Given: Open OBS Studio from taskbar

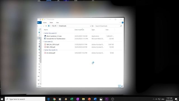Looking at the screenshot, I should [112, 99].
